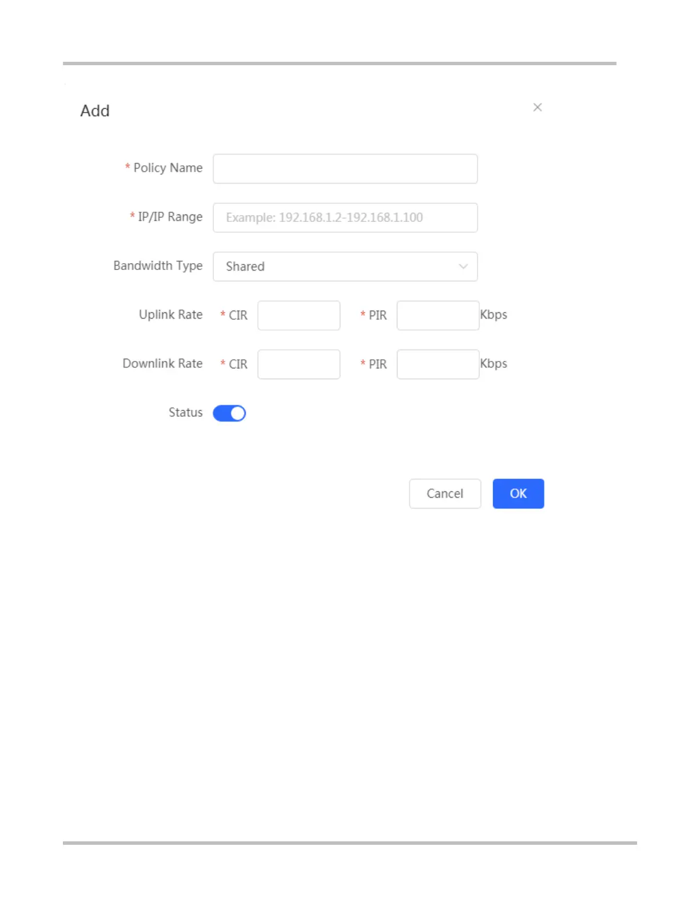
Task: Click the Status label text
Action: pyautogui.click(x=185, y=413)
